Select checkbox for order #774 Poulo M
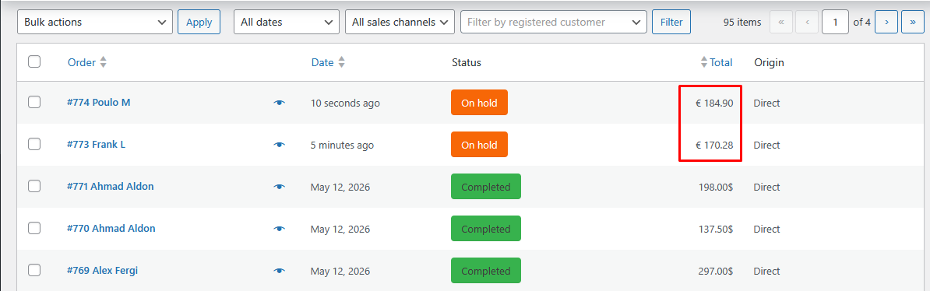 point(34,102)
